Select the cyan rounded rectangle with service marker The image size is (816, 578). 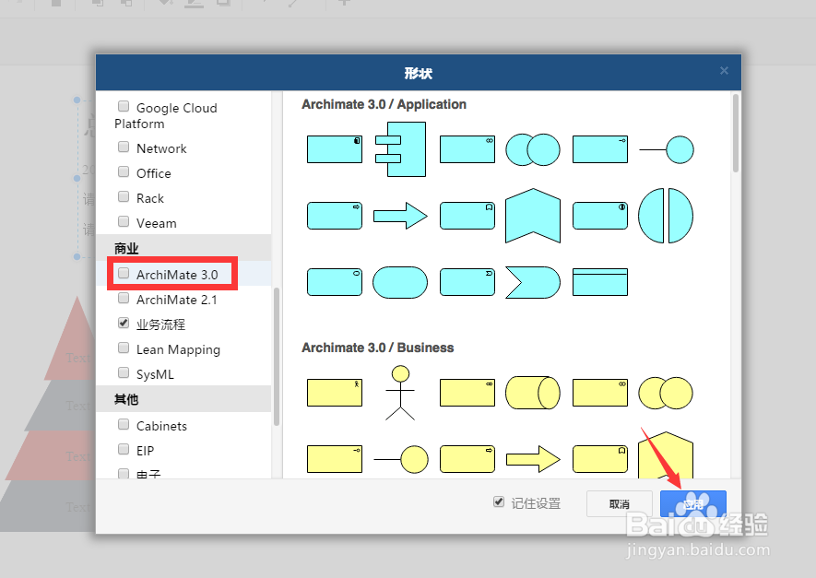click(x=335, y=282)
